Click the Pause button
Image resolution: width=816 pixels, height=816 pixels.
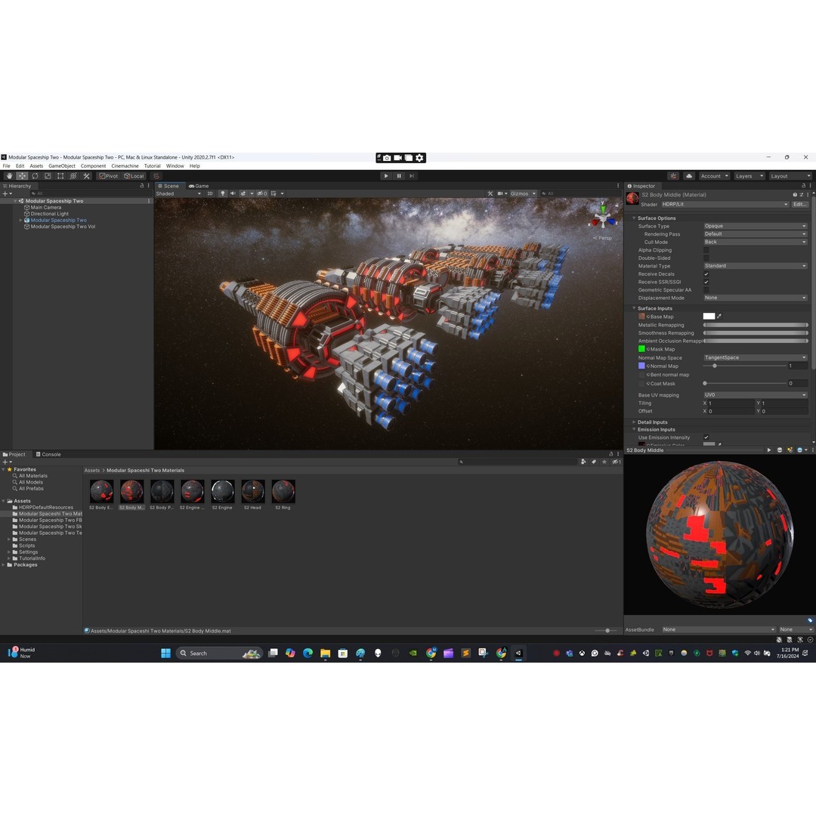pyautogui.click(x=399, y=176)
